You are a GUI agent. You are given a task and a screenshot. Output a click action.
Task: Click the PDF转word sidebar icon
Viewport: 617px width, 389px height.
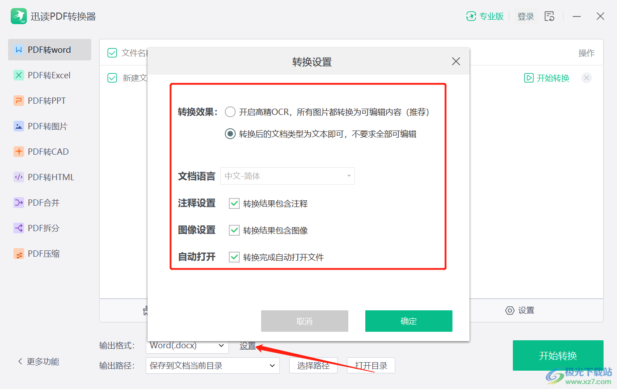[19, 50]
